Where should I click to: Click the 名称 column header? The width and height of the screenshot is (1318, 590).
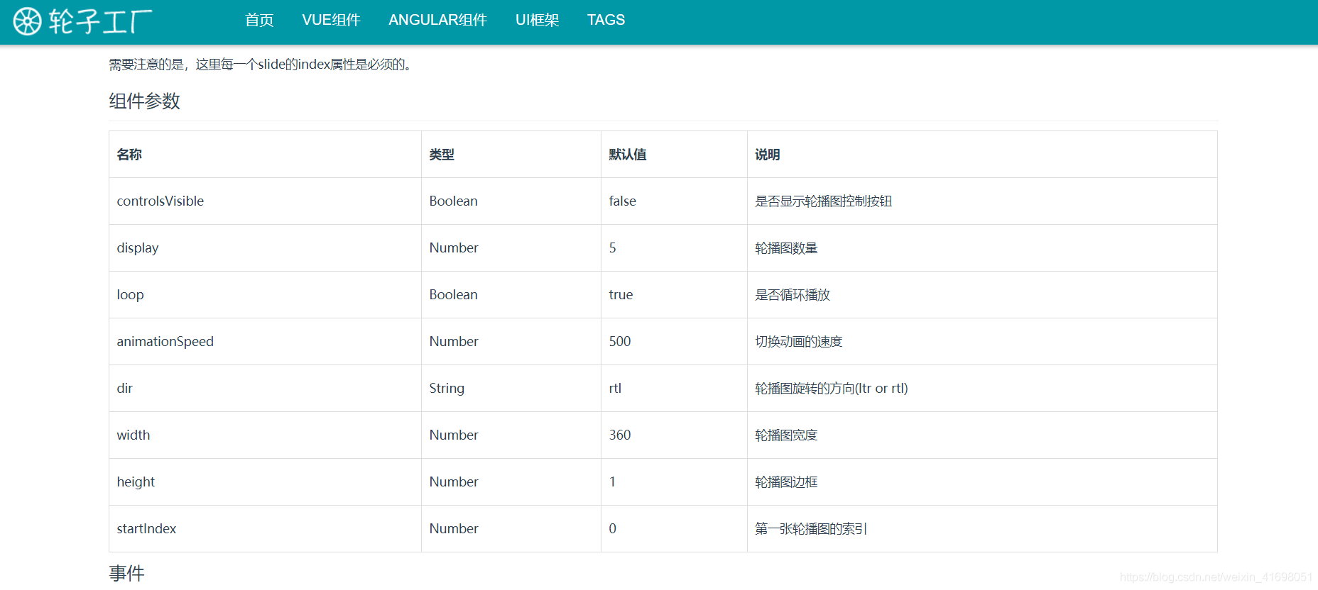129,155
